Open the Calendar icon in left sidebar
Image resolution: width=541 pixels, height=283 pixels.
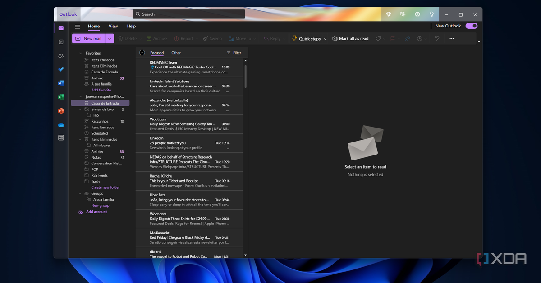pos(61,42)
